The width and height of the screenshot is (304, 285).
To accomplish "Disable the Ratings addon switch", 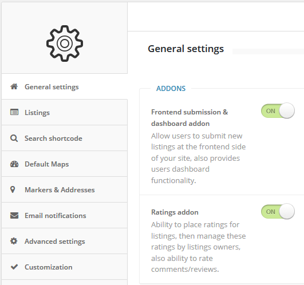I will (278, 211).
